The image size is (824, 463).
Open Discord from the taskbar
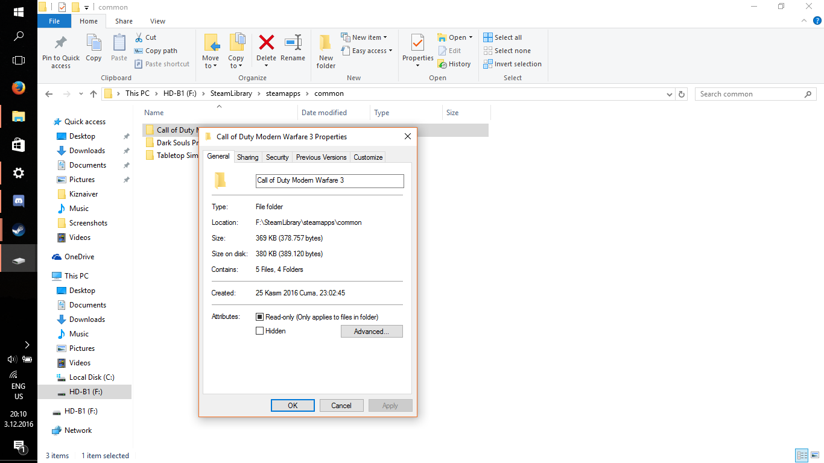[19, 201]
